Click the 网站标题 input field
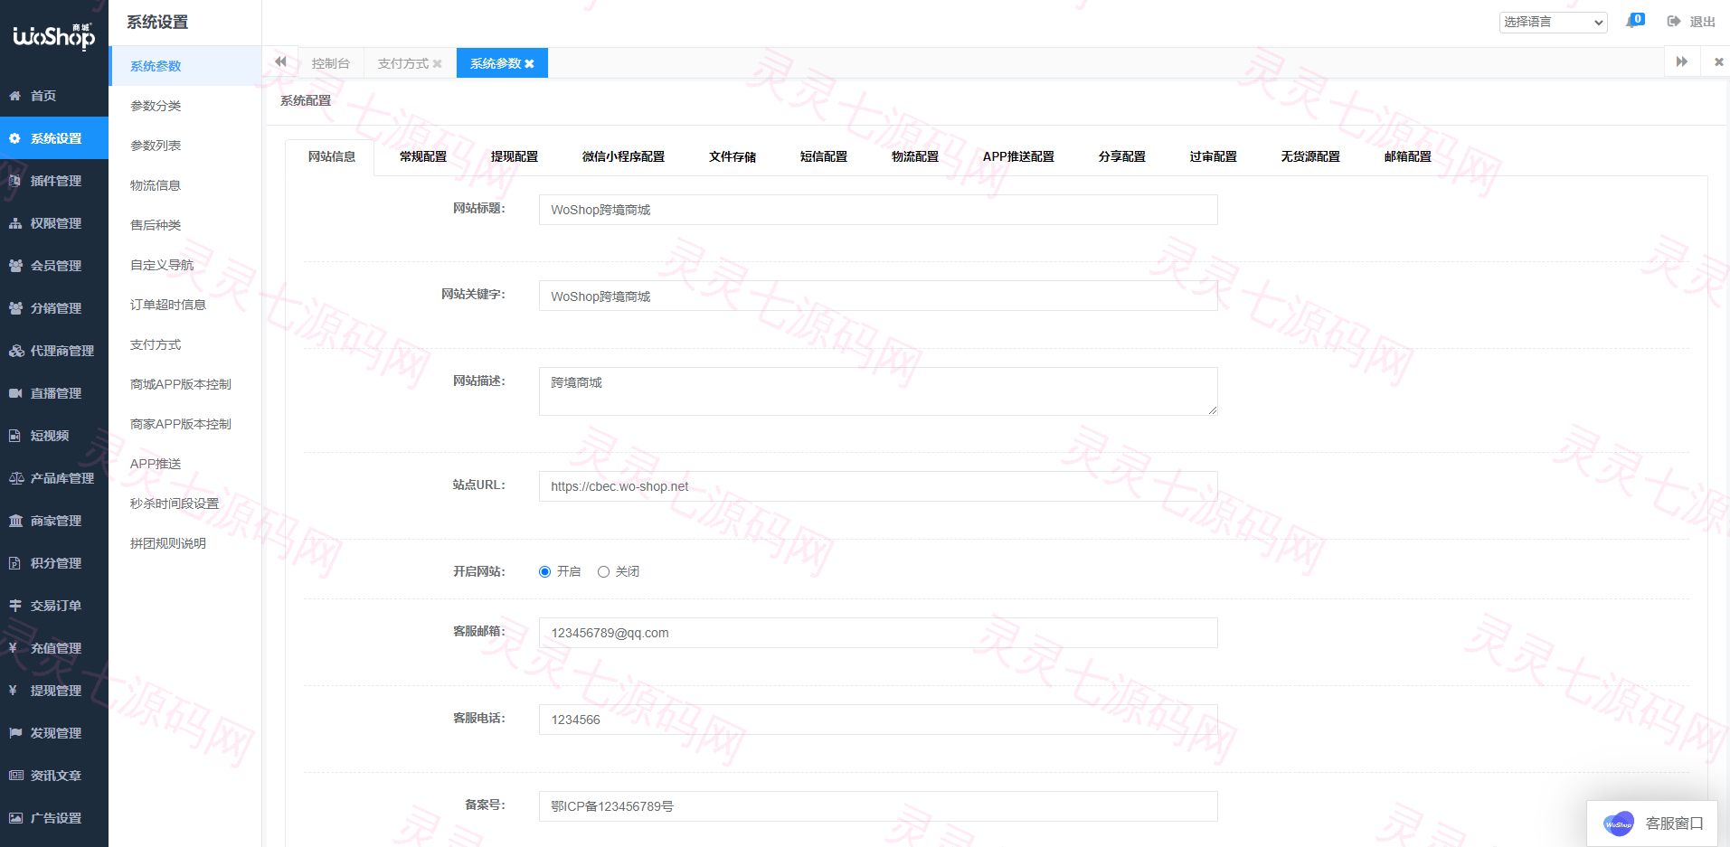 coord(878,210)
